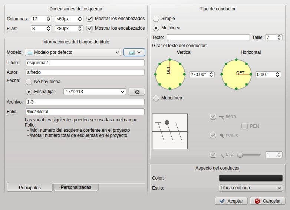Open the Modelo por defecto dropdown
This screenshot has width=290, height=210.
point(73,52)
